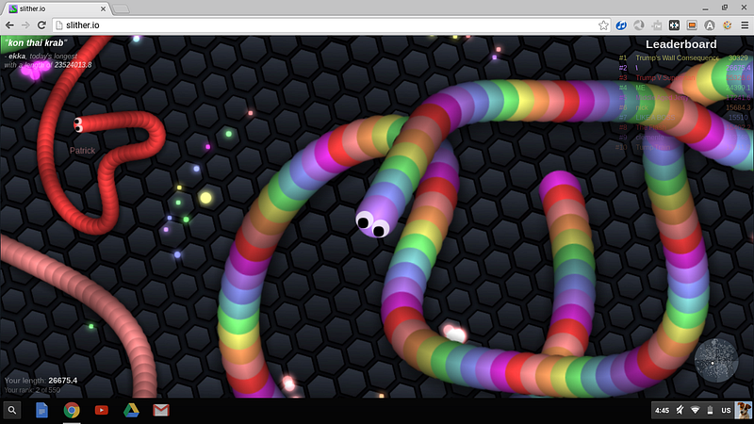Click the Patrick snake name label
This screenshot has width=754, height=424.
(82, 151)
